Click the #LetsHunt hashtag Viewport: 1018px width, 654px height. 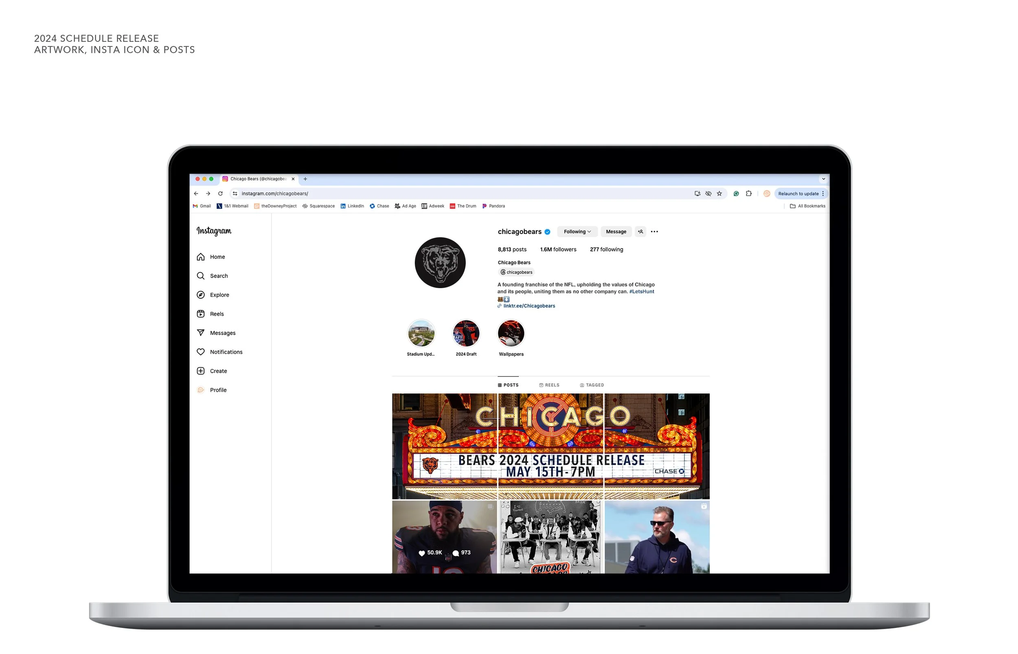[x=642, y=292]
